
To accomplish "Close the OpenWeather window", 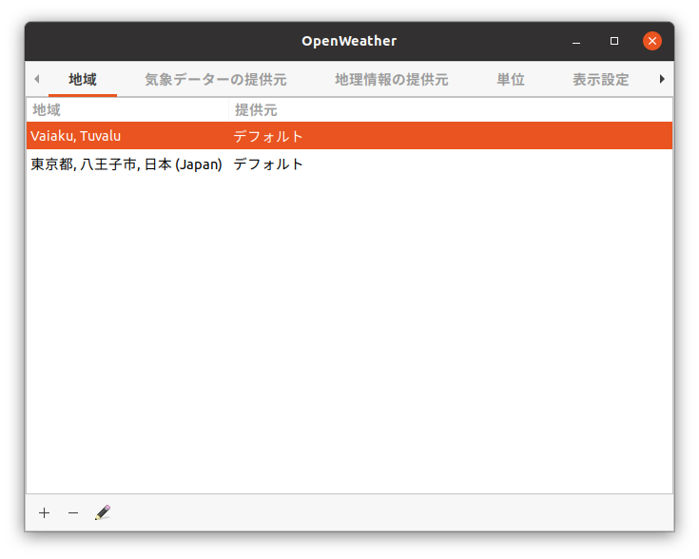I will pyautogui.click(x=652, y=41).
